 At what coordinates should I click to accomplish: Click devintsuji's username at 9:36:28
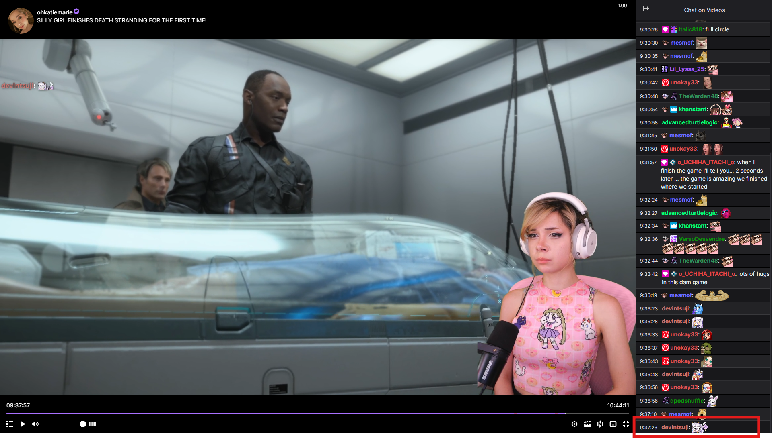coord(675,321)
